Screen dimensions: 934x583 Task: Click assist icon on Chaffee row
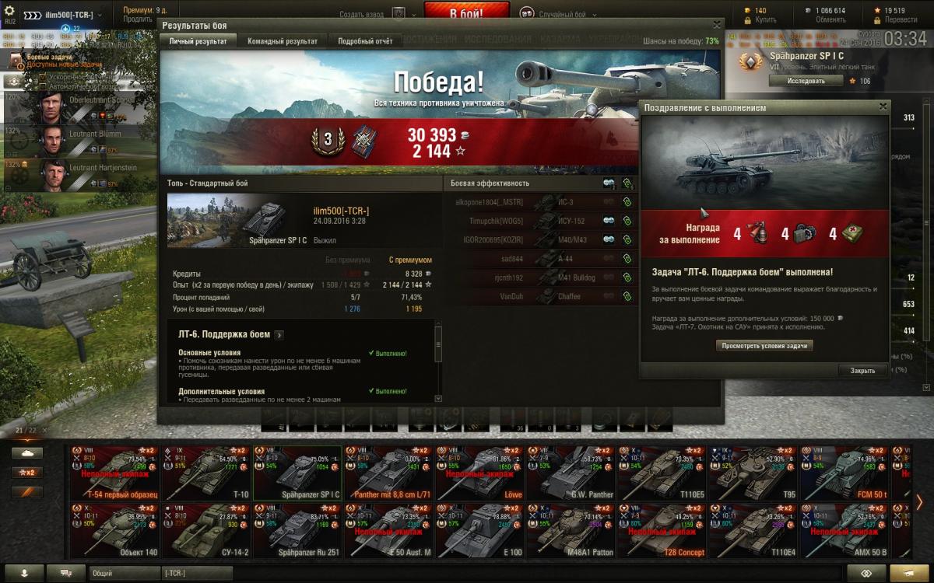(x=627, y=296)
